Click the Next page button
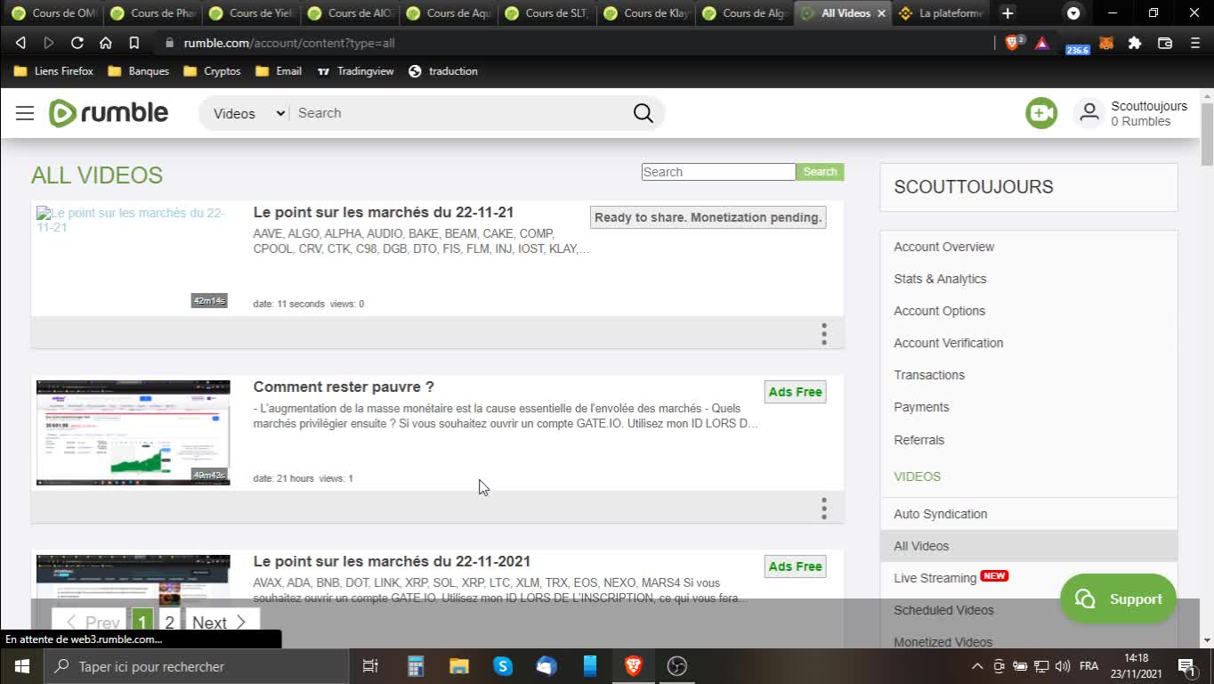The image size is (1214, 684). coord(221,623)
